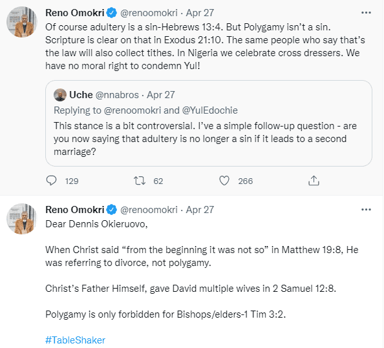This screenshot has height=348, width=384.
Task: Open the #TableShaker hashtag
Action: point(75,340)
